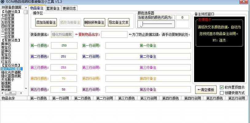
Task: Open the 更新日志 tab
Action: click(x=69, y=8)
